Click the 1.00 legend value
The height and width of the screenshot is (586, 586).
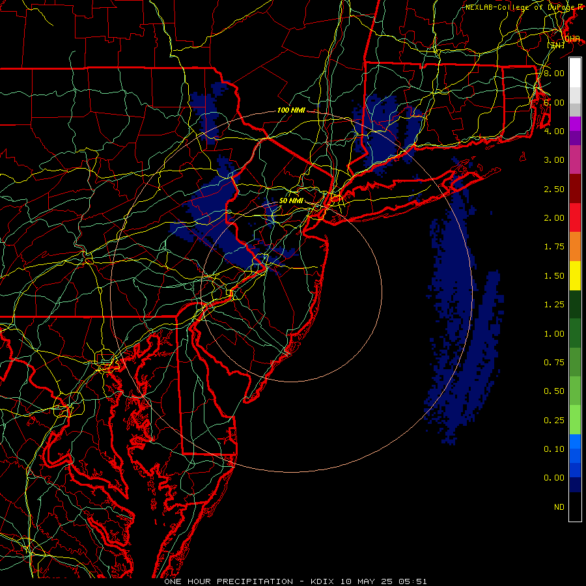554,334
